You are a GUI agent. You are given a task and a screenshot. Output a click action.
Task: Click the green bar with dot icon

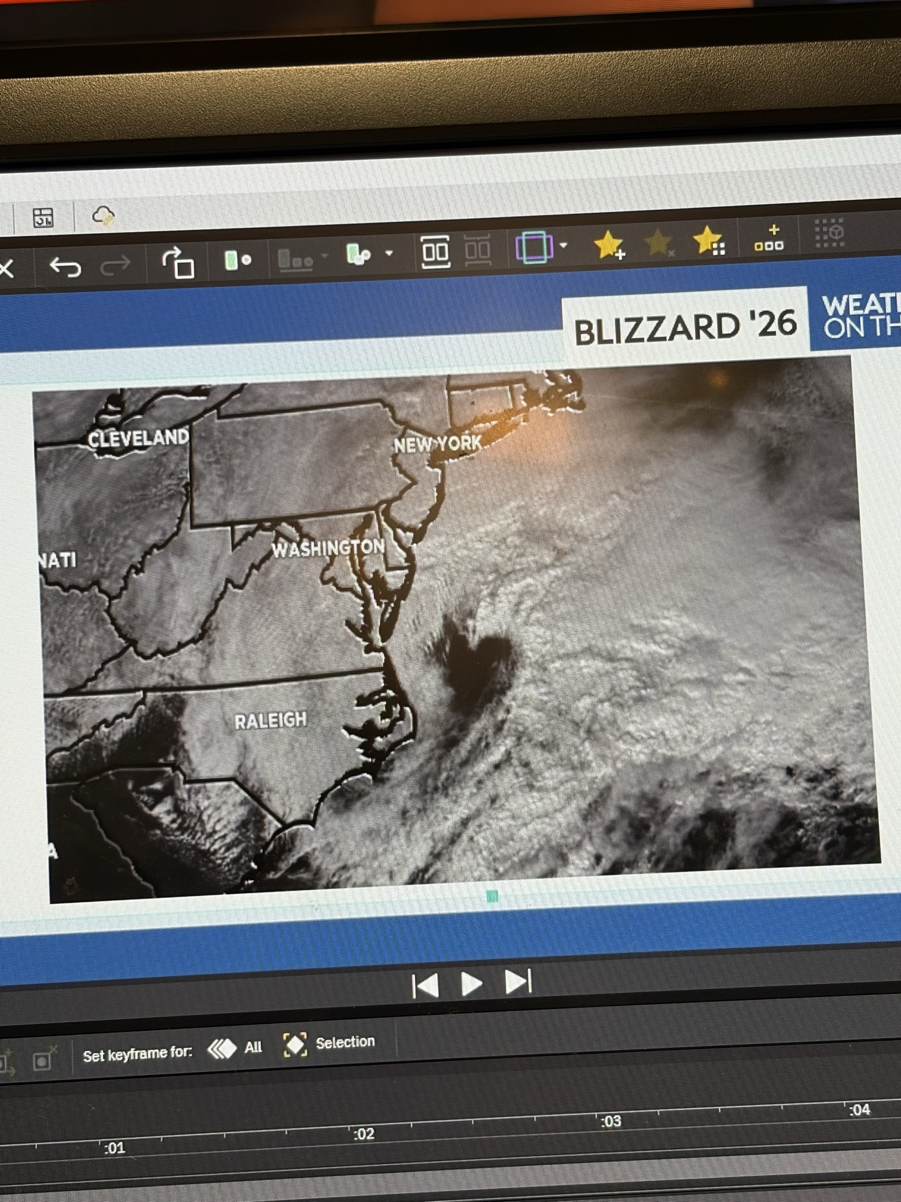pyautogui.click(x=237, y=260)
